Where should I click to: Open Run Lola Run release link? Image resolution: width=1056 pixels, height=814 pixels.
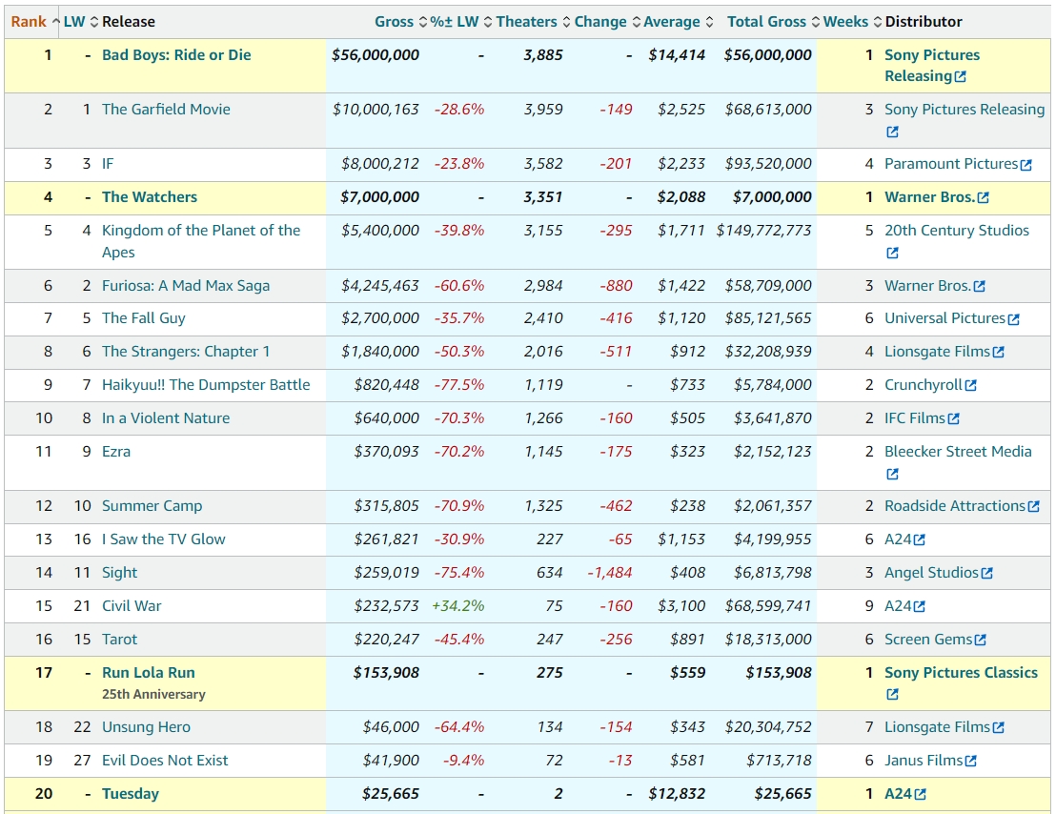coord(148,673)
